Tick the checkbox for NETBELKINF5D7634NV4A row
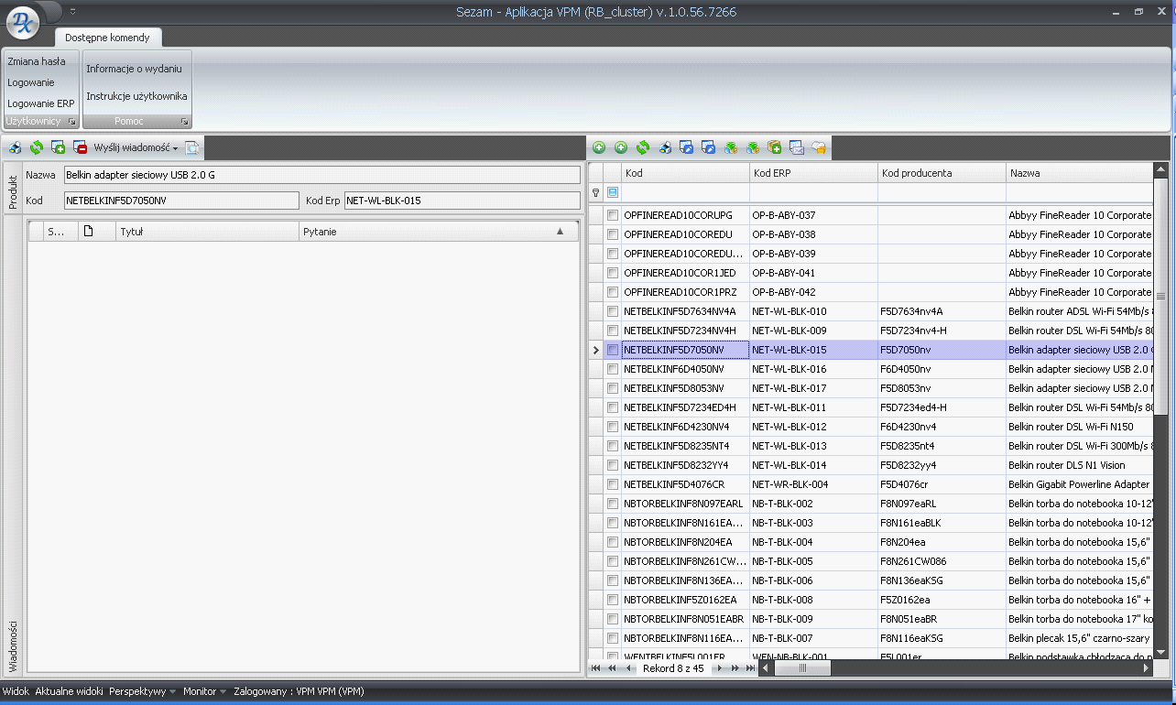 coord(613,311)
